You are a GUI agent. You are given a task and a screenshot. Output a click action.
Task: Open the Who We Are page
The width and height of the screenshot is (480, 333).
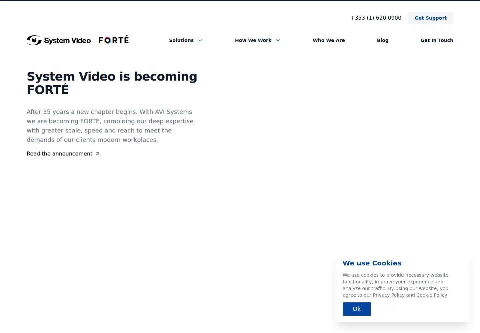(x=329, y=40)
